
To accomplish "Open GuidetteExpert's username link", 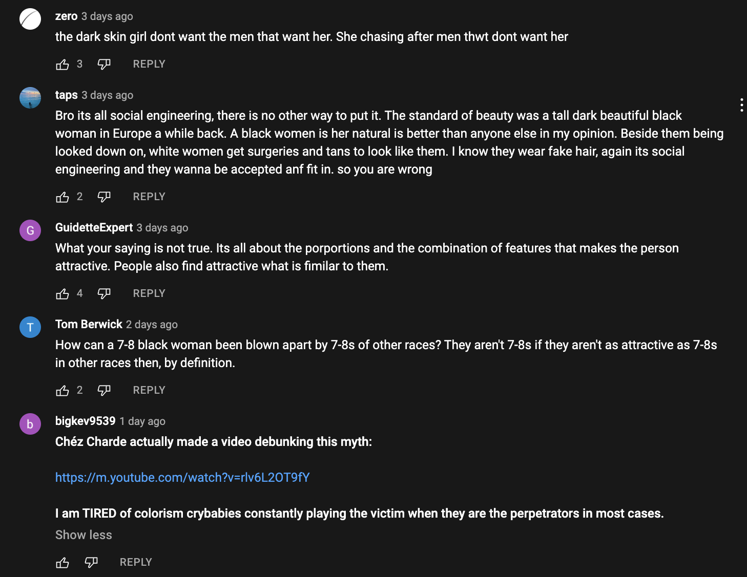I will click(94, 227).
